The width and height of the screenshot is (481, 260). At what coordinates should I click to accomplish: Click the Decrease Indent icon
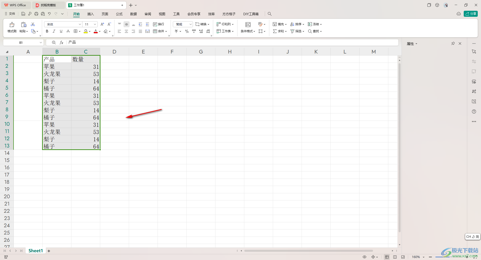(141, 24)
